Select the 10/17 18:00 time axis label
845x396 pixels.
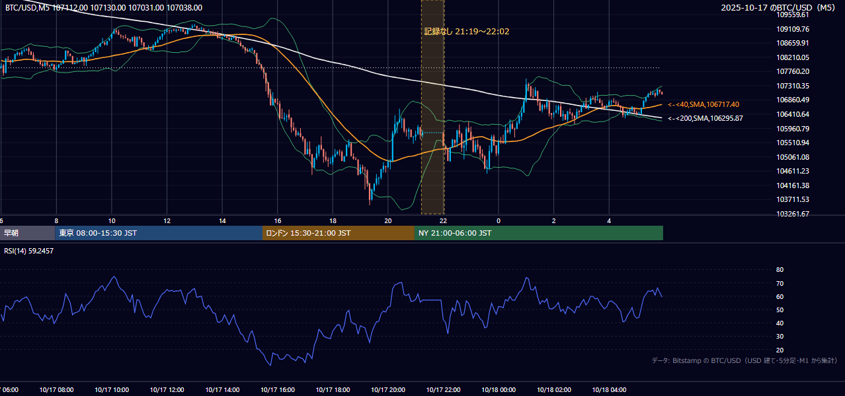(333, 390)
